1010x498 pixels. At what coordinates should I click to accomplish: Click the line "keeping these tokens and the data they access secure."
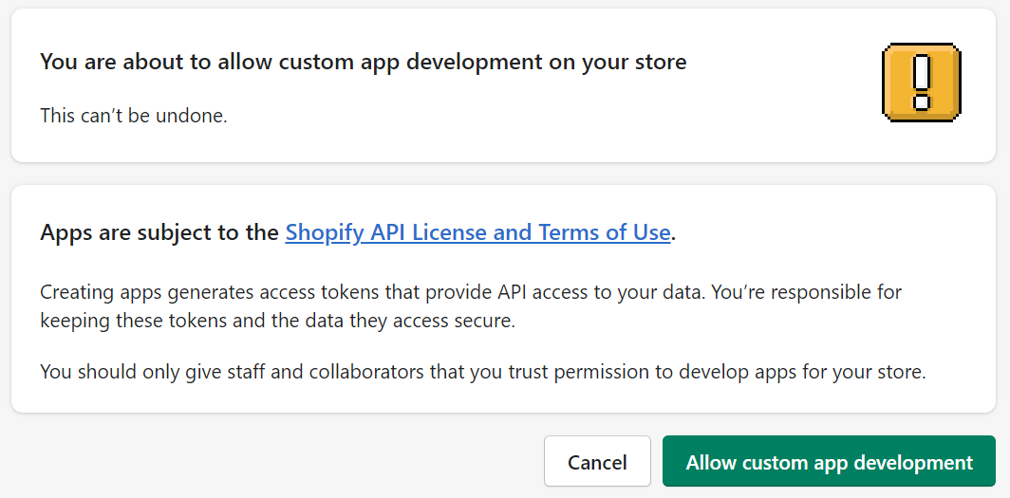277,321
